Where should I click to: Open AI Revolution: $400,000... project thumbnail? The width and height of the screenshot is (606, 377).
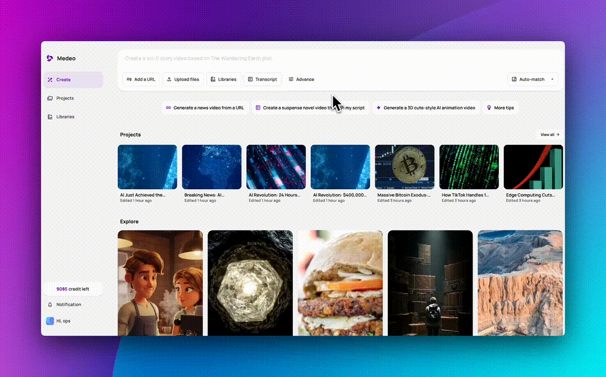tap(341, 167)
